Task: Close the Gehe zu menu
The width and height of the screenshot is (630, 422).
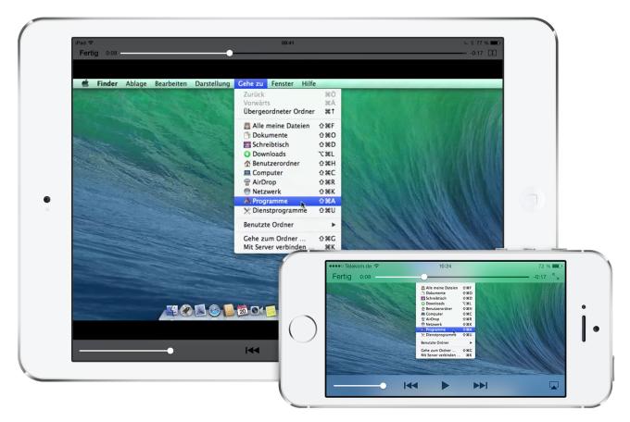Action: (x=251, y=83)
